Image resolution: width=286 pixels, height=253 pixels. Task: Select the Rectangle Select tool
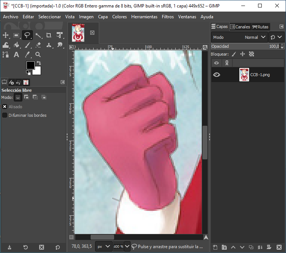pyautogui.click(x=16, y=35)
